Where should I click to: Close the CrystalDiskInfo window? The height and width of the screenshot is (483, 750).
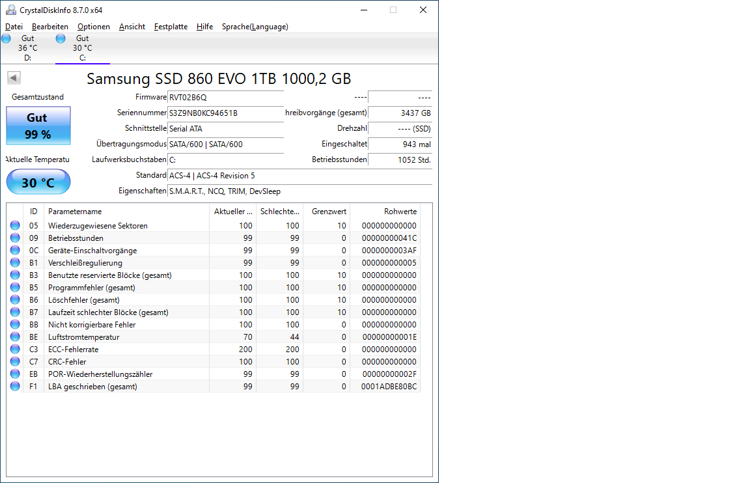423,10
